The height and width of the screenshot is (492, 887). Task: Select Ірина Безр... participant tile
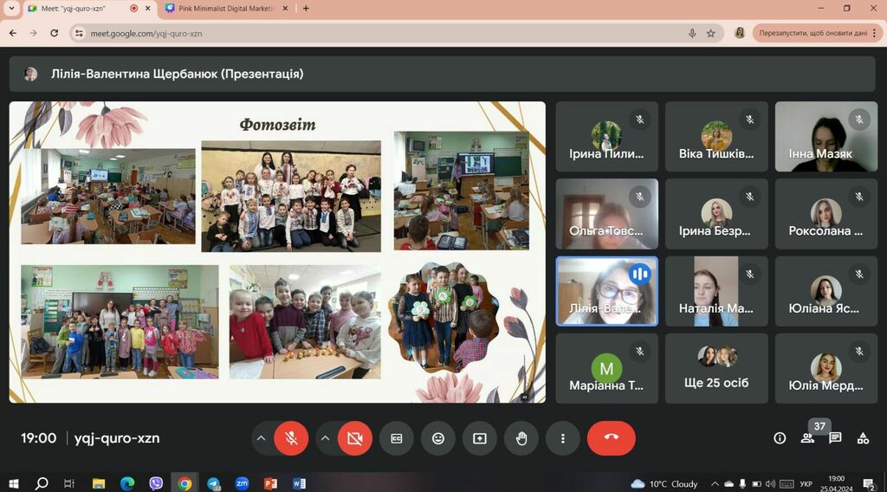coord(716,214)
